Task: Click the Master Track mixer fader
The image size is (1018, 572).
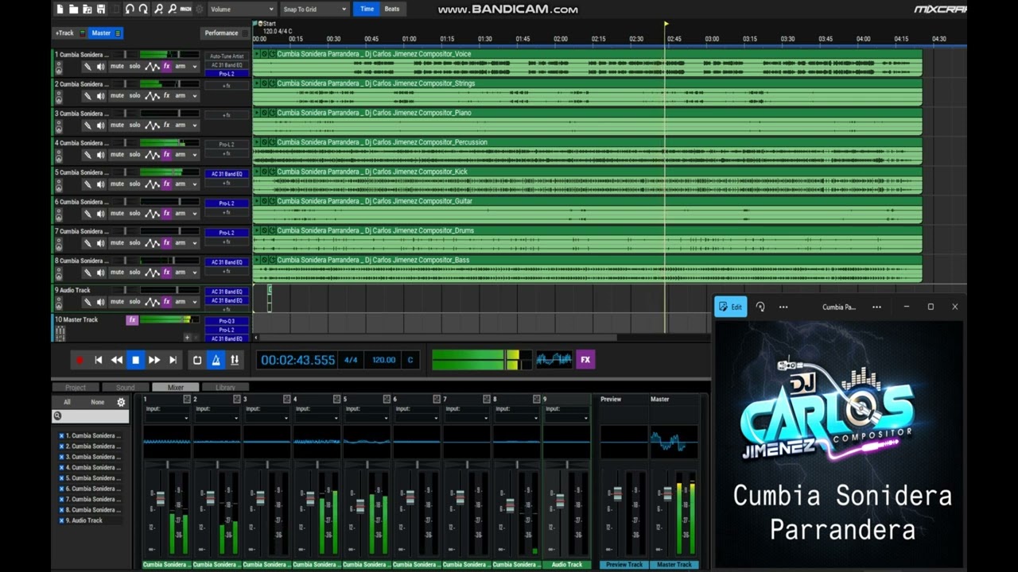Action: 666,493
